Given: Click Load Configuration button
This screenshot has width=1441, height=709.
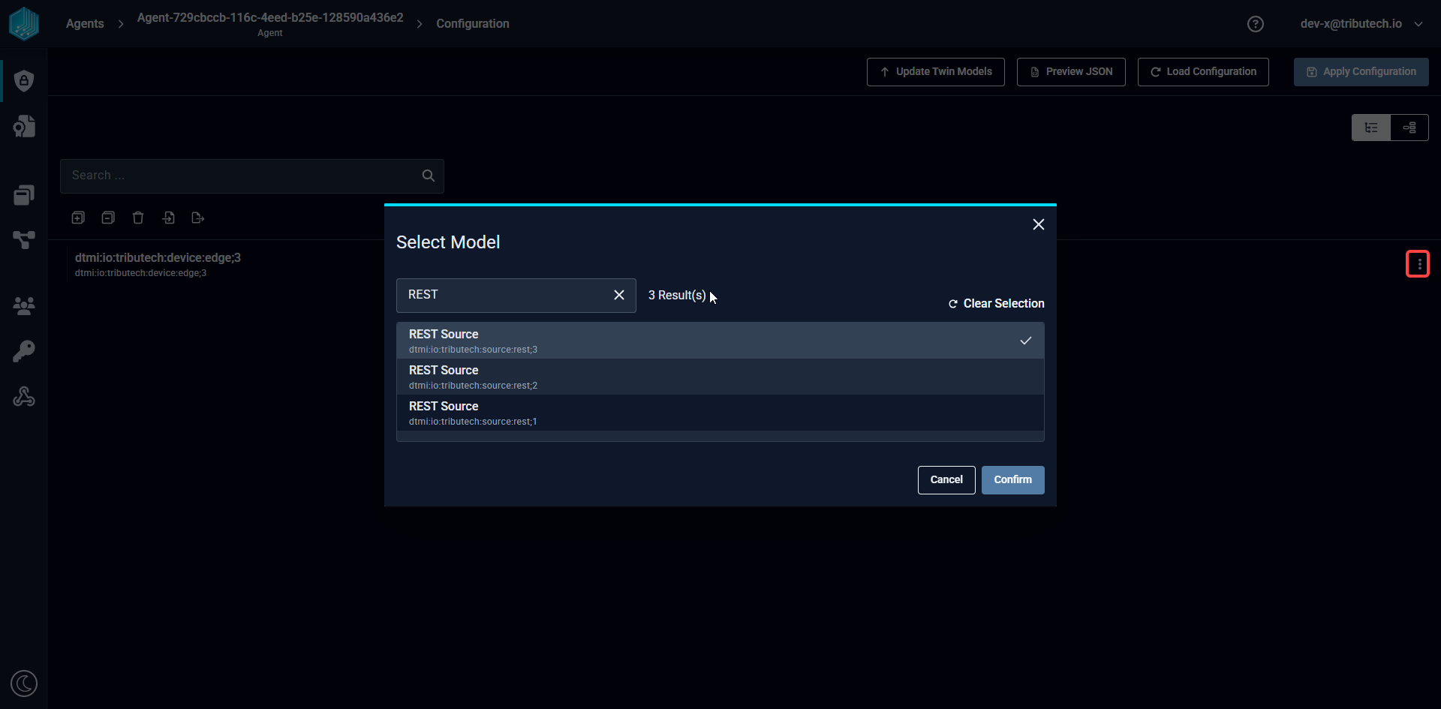Looking at the screenshot, I should pos(1203,72).
